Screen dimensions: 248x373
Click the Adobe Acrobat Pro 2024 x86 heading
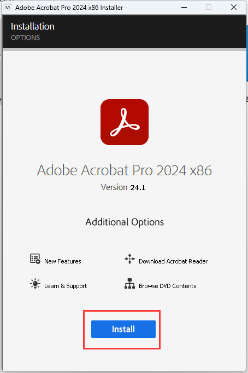click(x=125, y=170)
